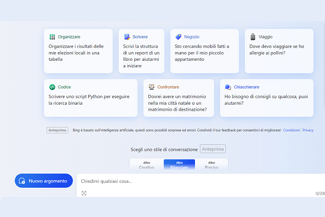Click the Scrivere document pencil icon
325x217 pixels.
coord(127,37)
